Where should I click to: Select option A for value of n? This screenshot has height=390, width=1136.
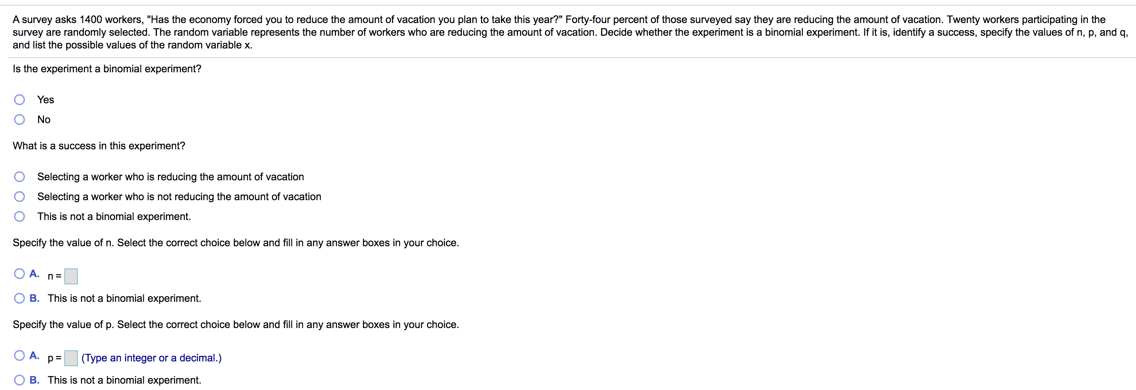pos(19,274)
